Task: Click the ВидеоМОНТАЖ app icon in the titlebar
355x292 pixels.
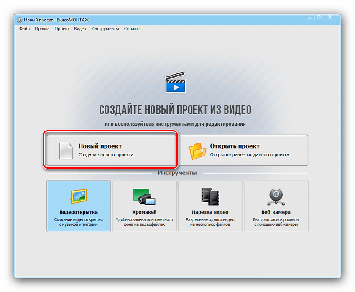Action: [19, 19]
